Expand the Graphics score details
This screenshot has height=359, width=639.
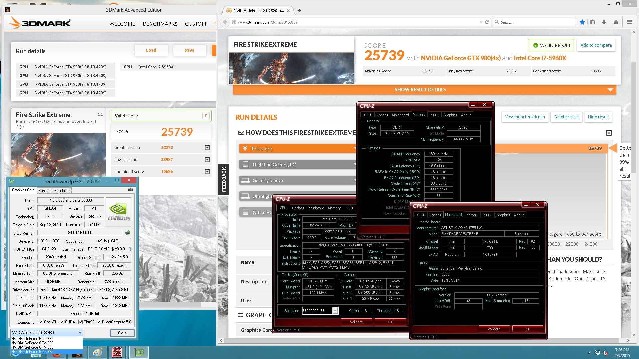(x=207, y=148)
